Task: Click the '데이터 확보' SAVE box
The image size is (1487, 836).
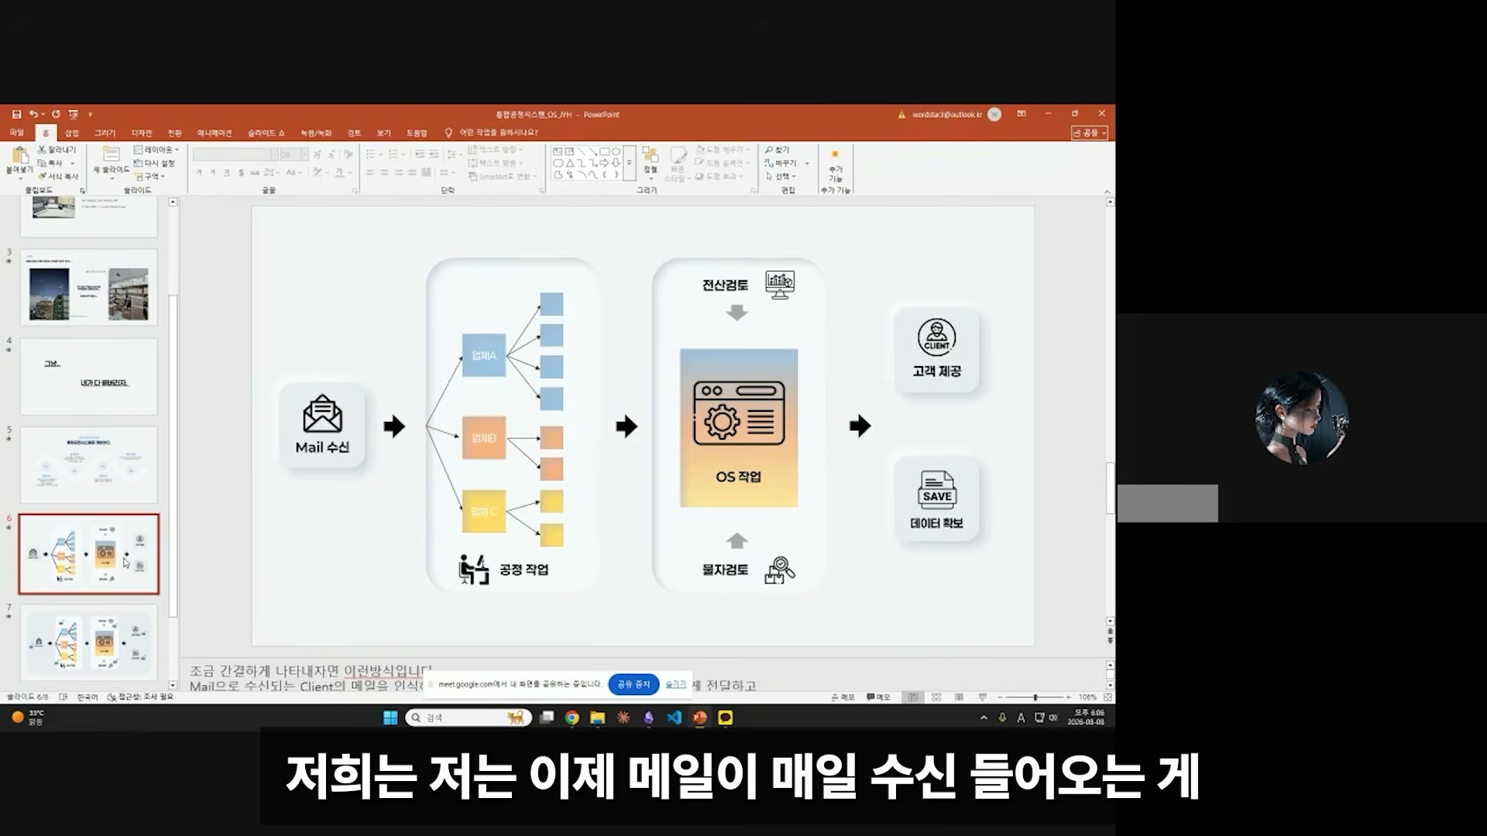Action: (936, 499)
